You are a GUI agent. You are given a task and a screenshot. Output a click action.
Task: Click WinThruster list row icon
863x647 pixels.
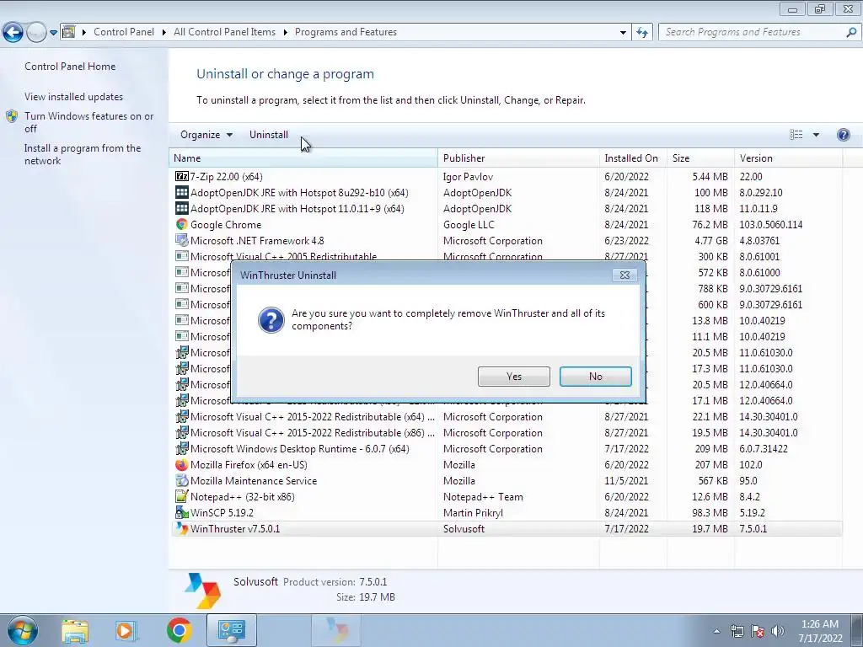point(182,529)
